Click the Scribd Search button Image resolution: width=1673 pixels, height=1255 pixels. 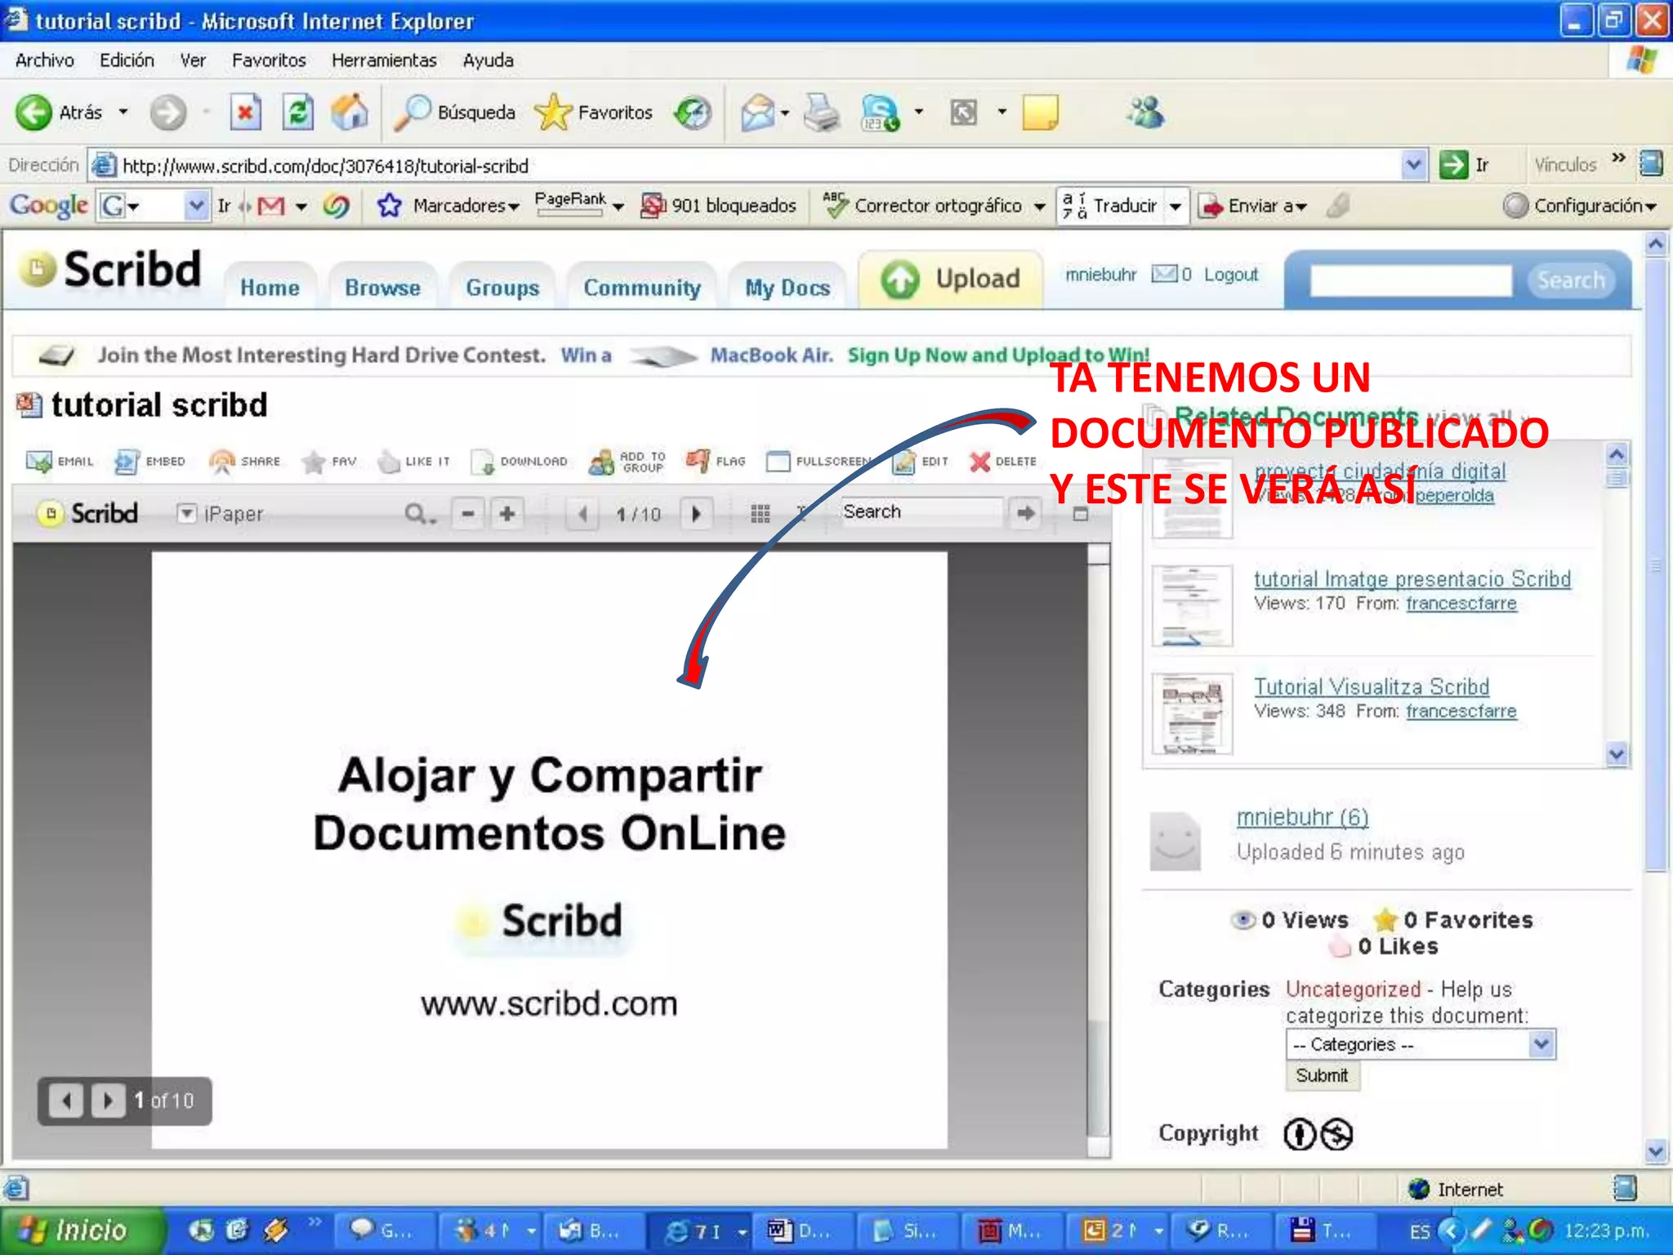[1570, 280]
